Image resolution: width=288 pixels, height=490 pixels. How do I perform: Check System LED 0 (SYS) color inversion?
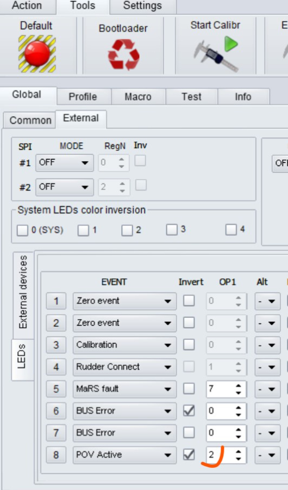pos(22,230)
